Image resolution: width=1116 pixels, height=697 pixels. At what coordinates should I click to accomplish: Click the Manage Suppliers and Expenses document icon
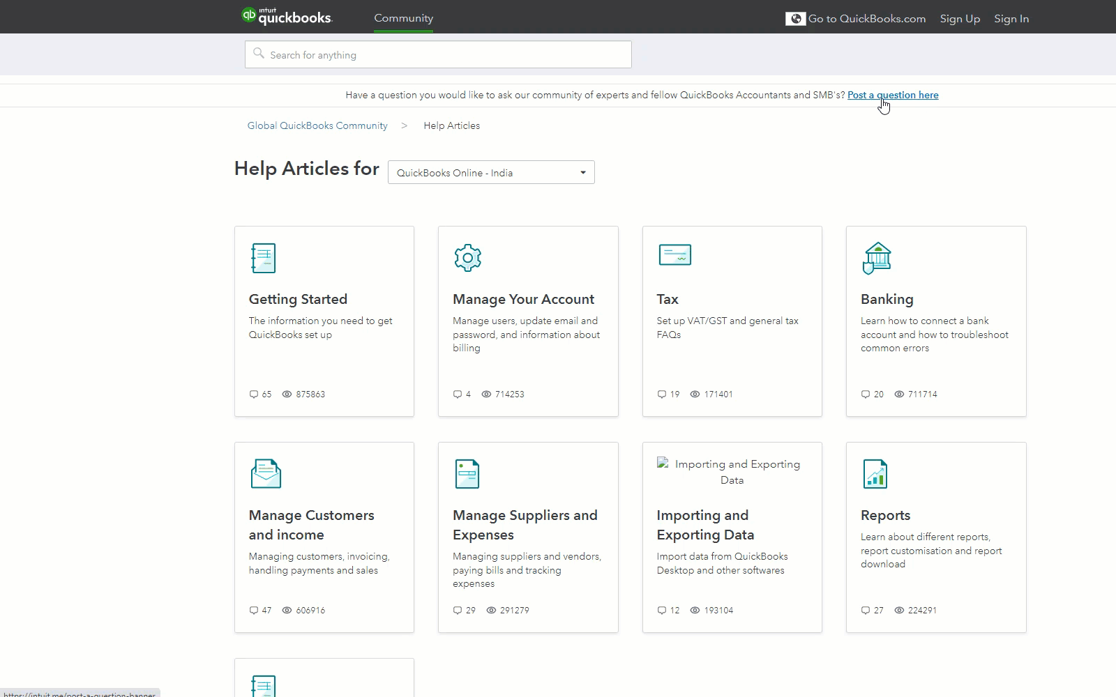point(467,474)
